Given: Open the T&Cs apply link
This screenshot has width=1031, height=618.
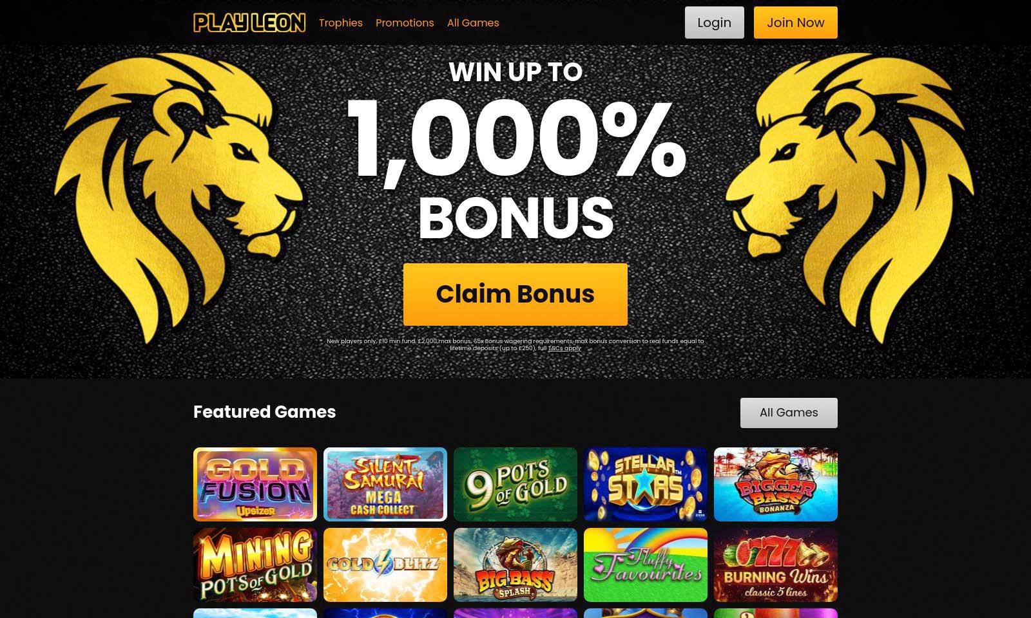Looking at the screenshot, I should (x=564, y=348).
